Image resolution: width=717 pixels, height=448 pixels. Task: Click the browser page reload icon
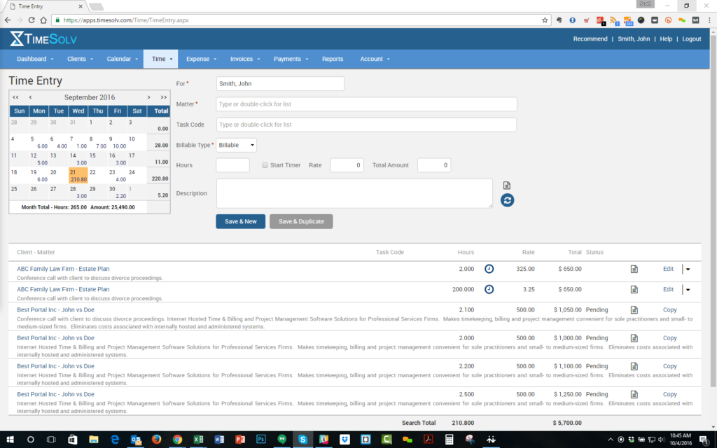pyautogui.click(x=31, y=20)
